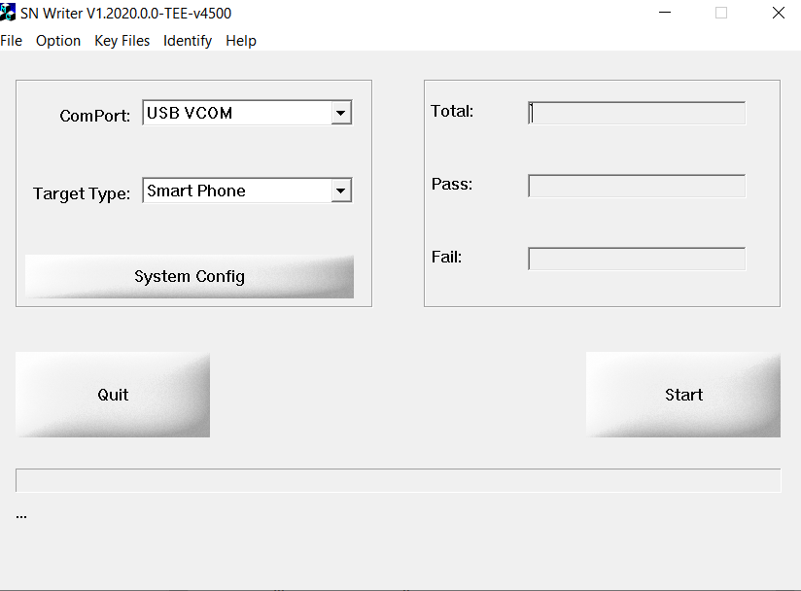The height and width of the screenshot is (591, 801).
Task: Open the Identify menu
Action: pyautogui.click(x=188, y=41)
